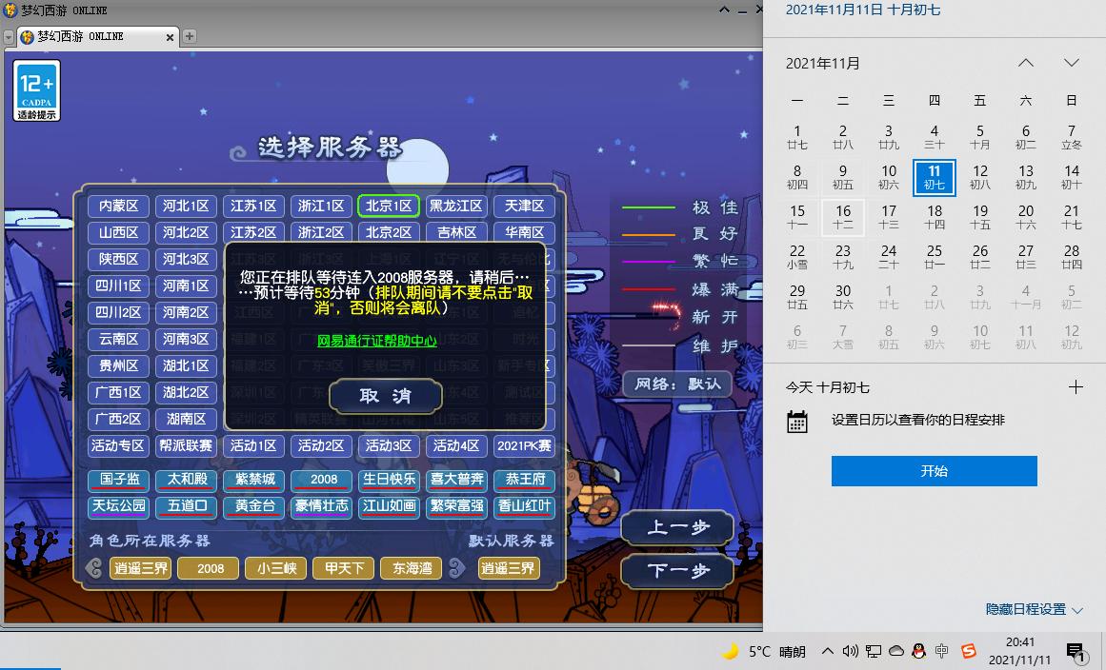Open the volume control in the taskbar
The width and height of the screenshot is (1106, 670).
tap(850, 652)
